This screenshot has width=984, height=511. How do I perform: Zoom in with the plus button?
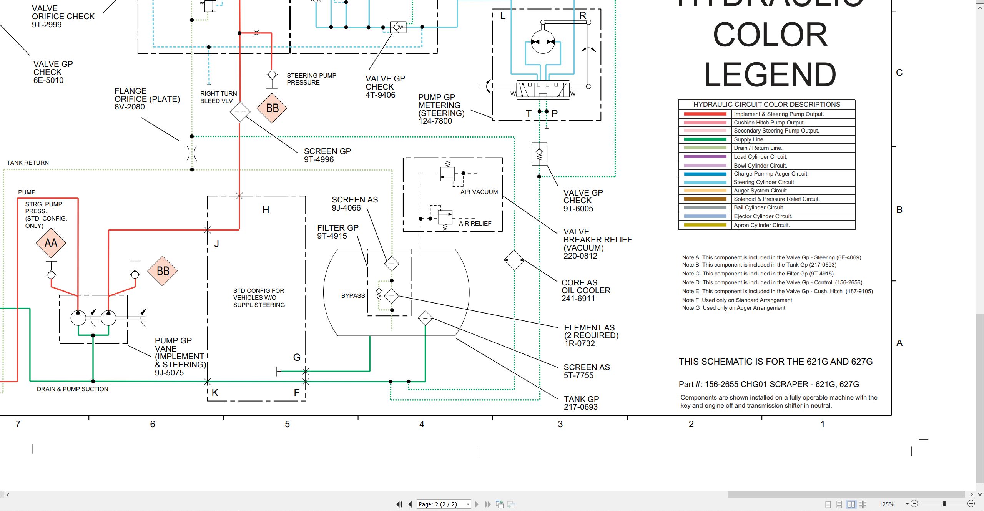pyautogui.click(x=971, y=504)
